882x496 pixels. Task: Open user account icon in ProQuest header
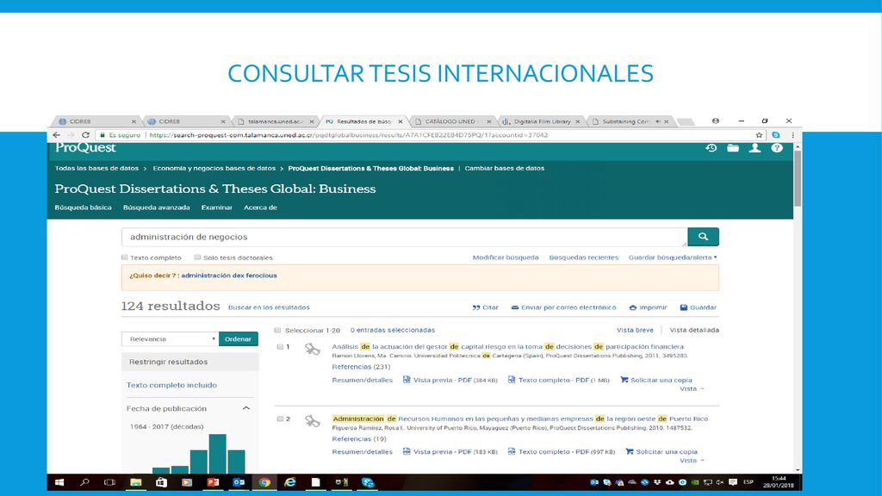coord(755,148)
